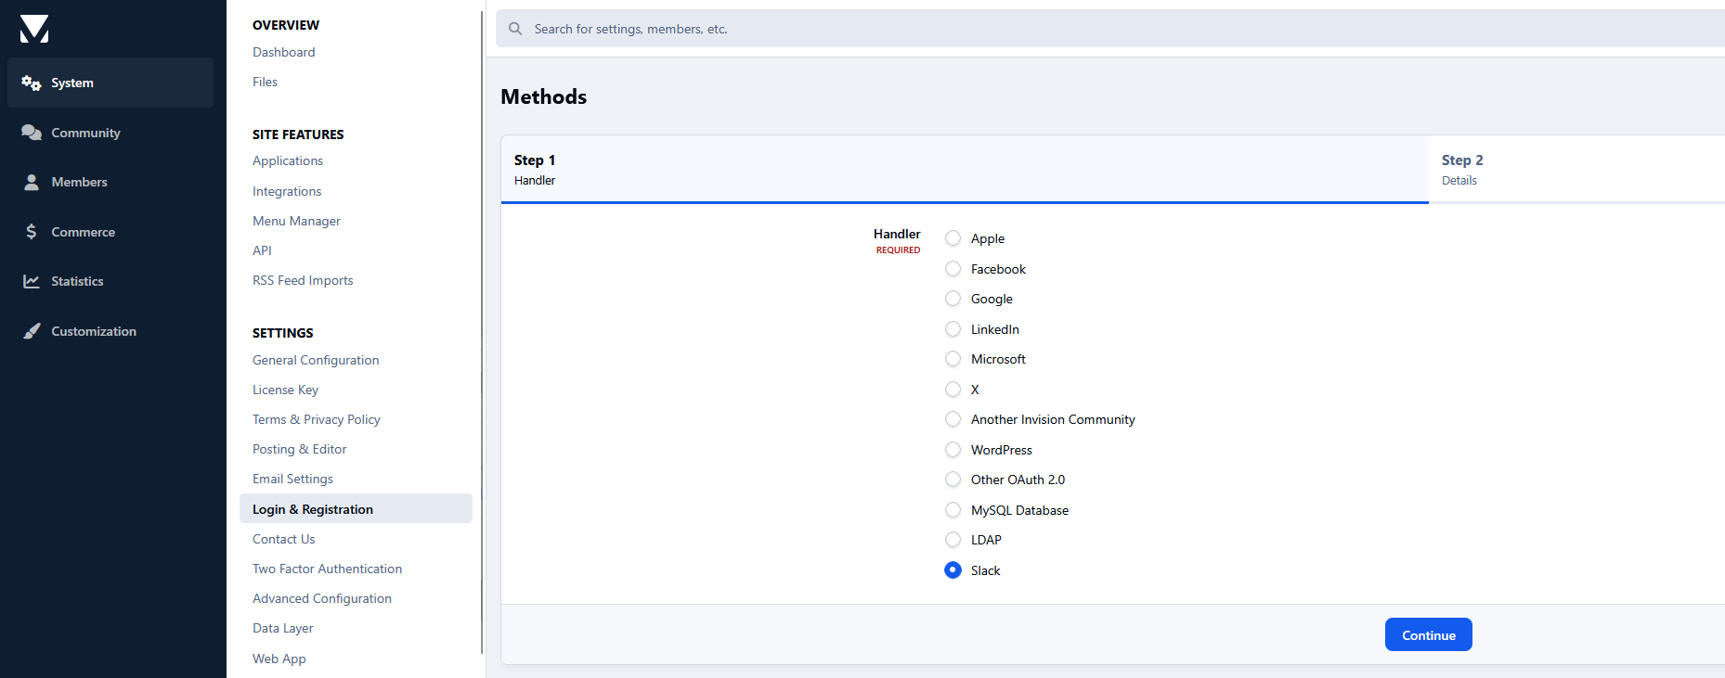The image size is (1725, 678).
Task: Open General Configuration settings
Action: coord(316,360)
